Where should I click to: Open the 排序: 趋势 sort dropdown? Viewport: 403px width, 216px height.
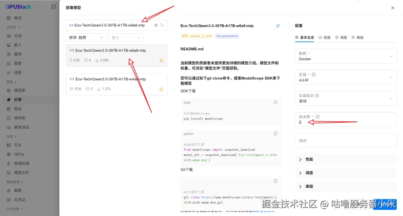86,38
